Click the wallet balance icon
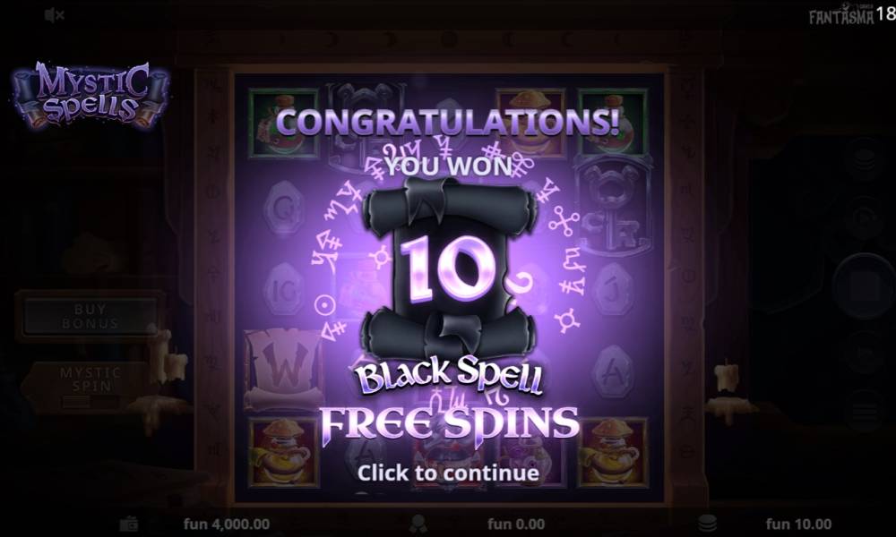 point(129,524)
